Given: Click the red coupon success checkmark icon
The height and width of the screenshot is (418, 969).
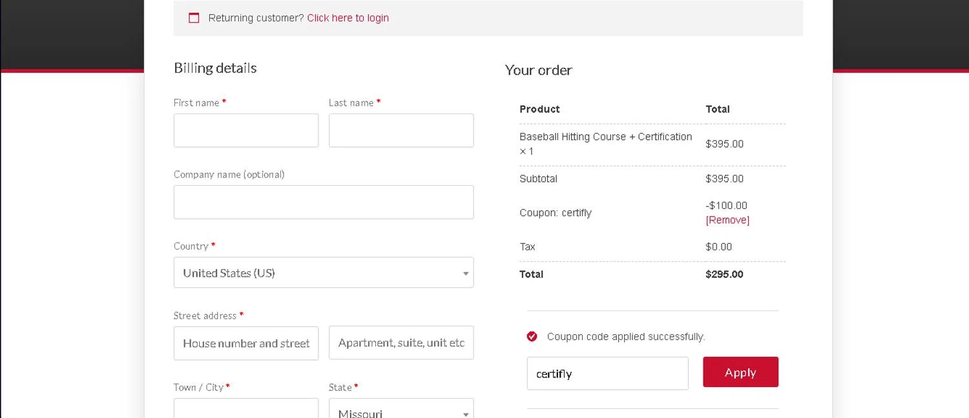Looking at the screenshot, I should 532,337.
